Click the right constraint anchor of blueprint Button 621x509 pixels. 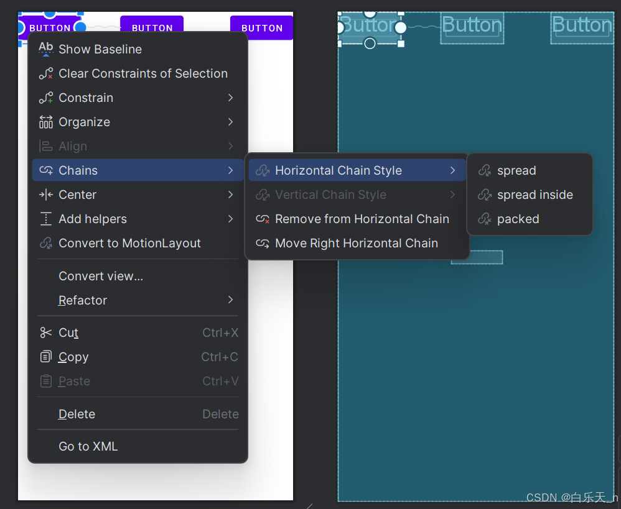coord(401,27)
